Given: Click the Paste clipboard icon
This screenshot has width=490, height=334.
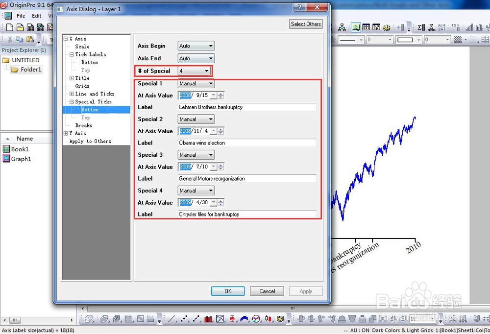Looking at the screenshot, I should pyautogui.click(x=30, y=39).
